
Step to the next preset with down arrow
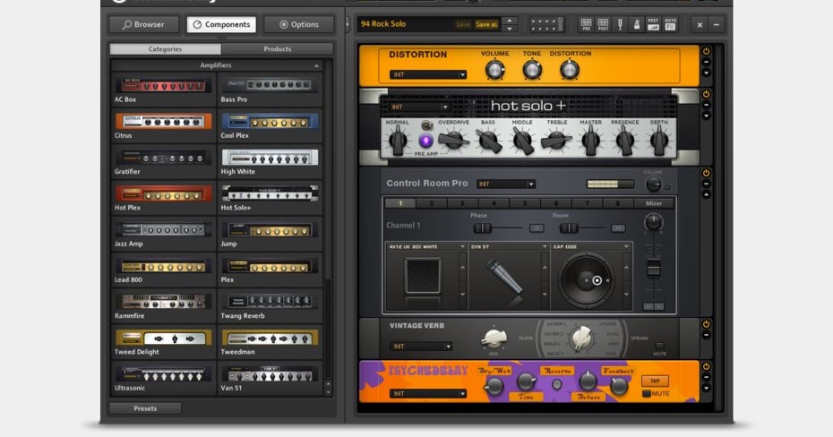(x=510, y=28)
